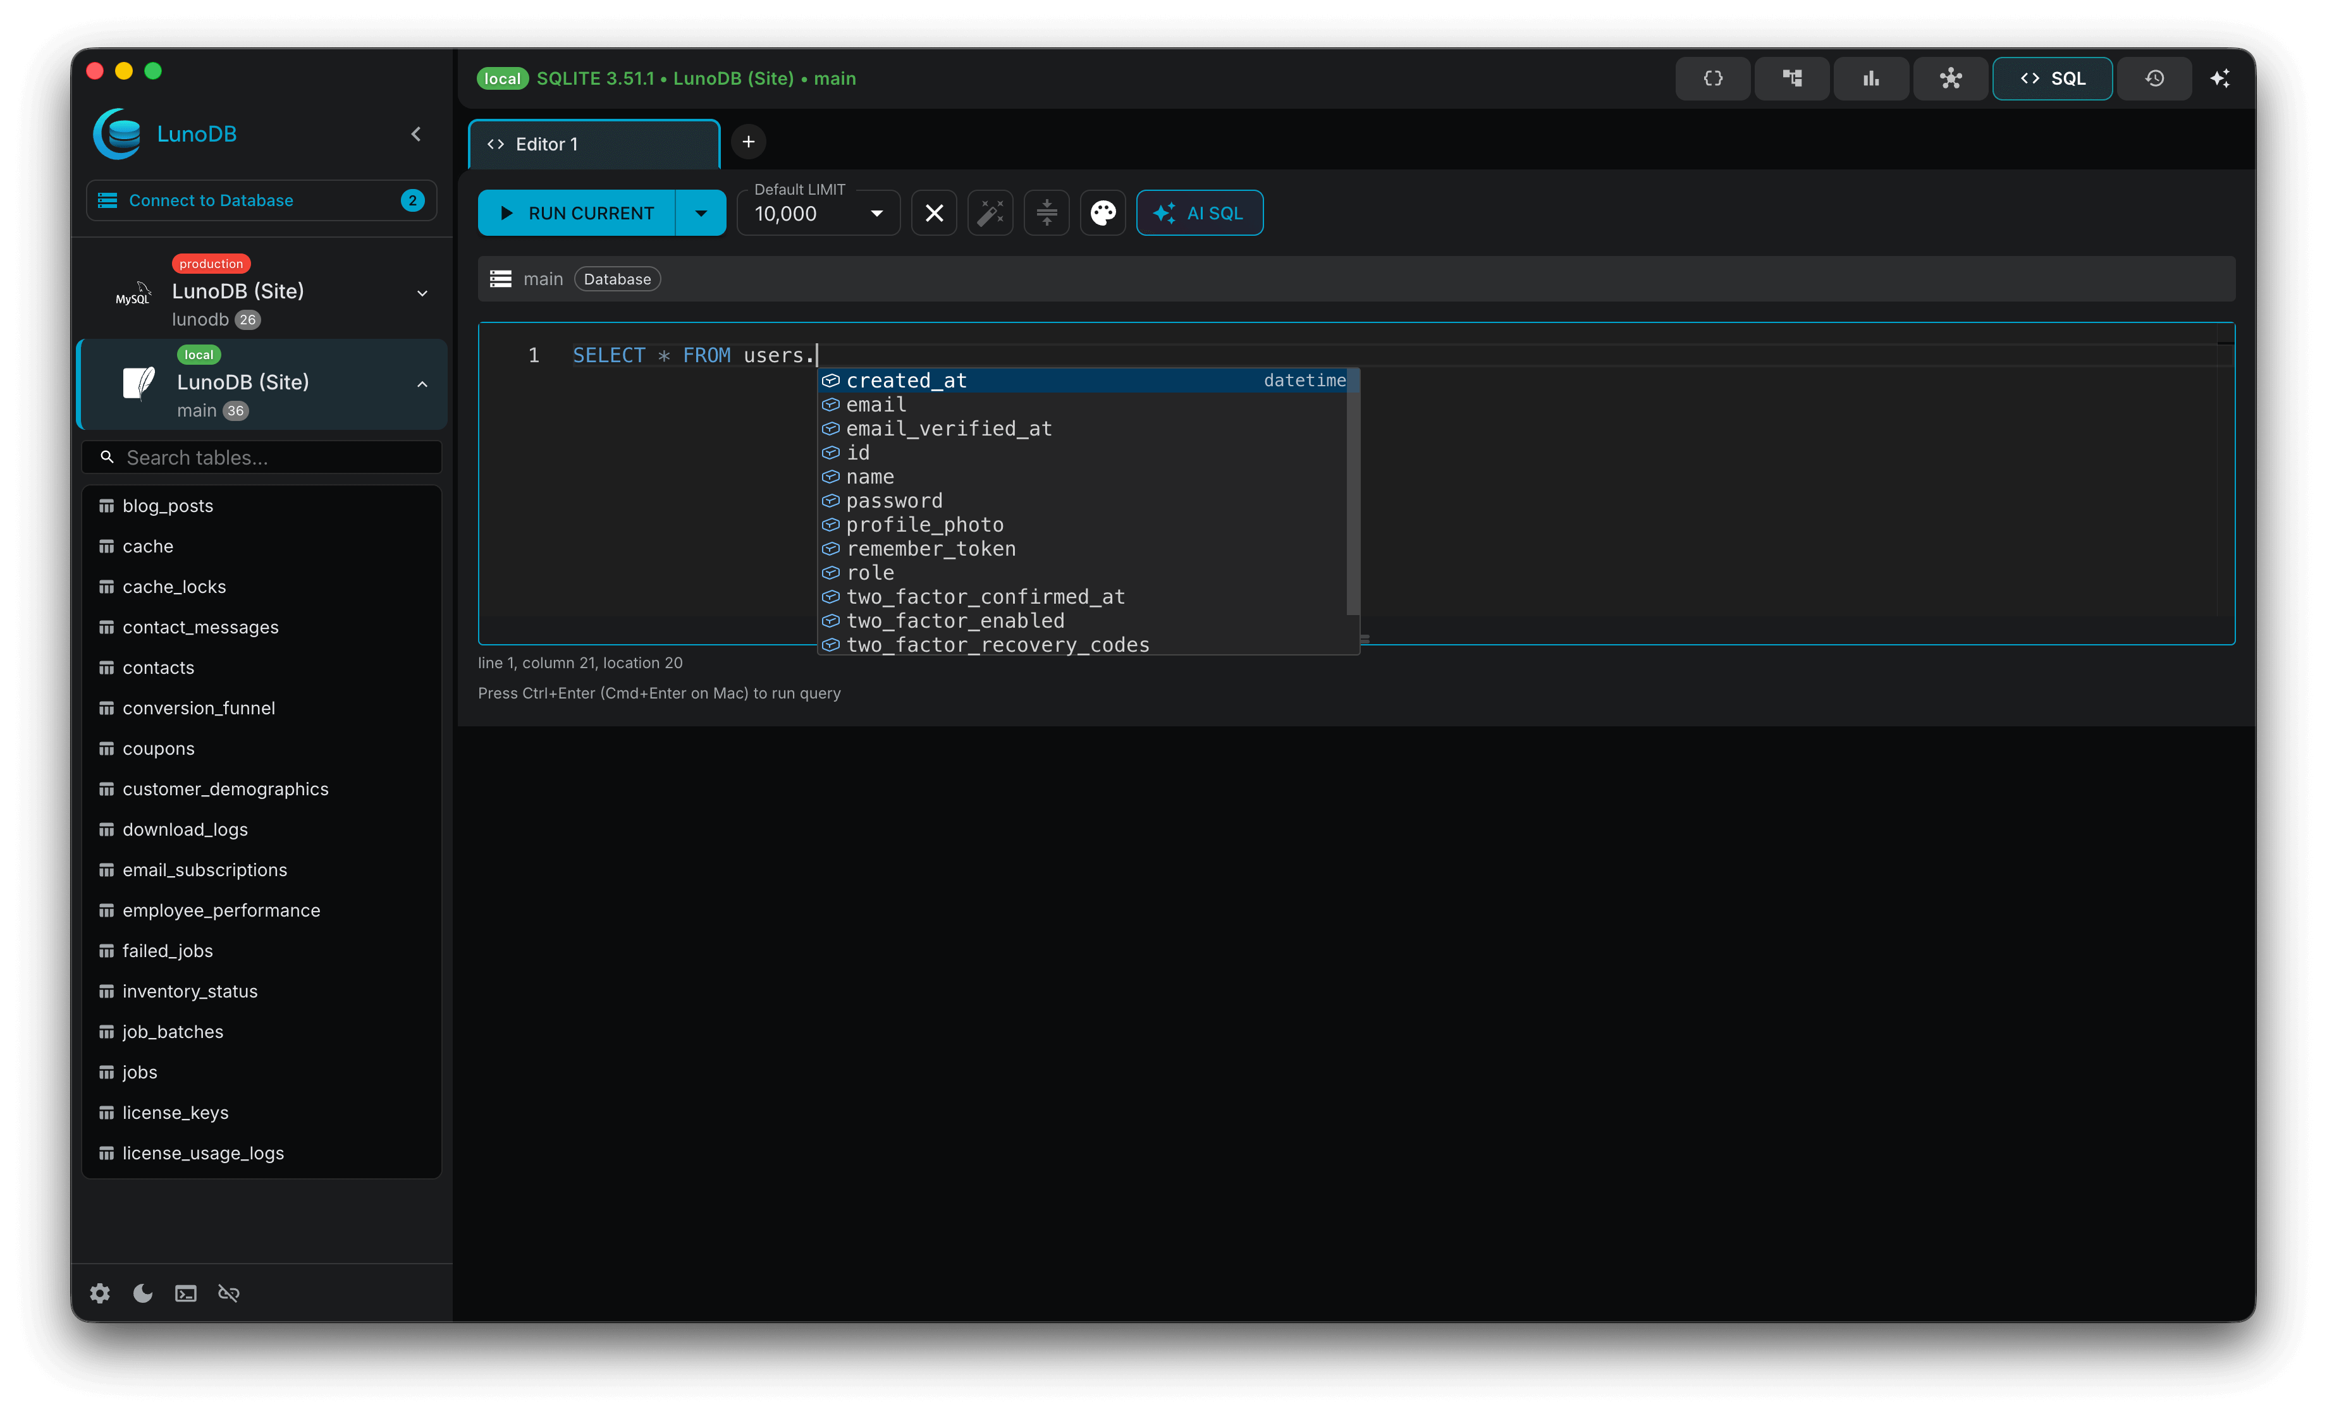Open the Default LIMIT dropdown
This screenshot has width=2327, height=1416.
coord(875,213)
